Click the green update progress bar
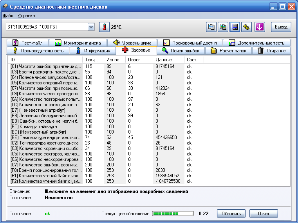298x223 pixels. coord(173,214)
